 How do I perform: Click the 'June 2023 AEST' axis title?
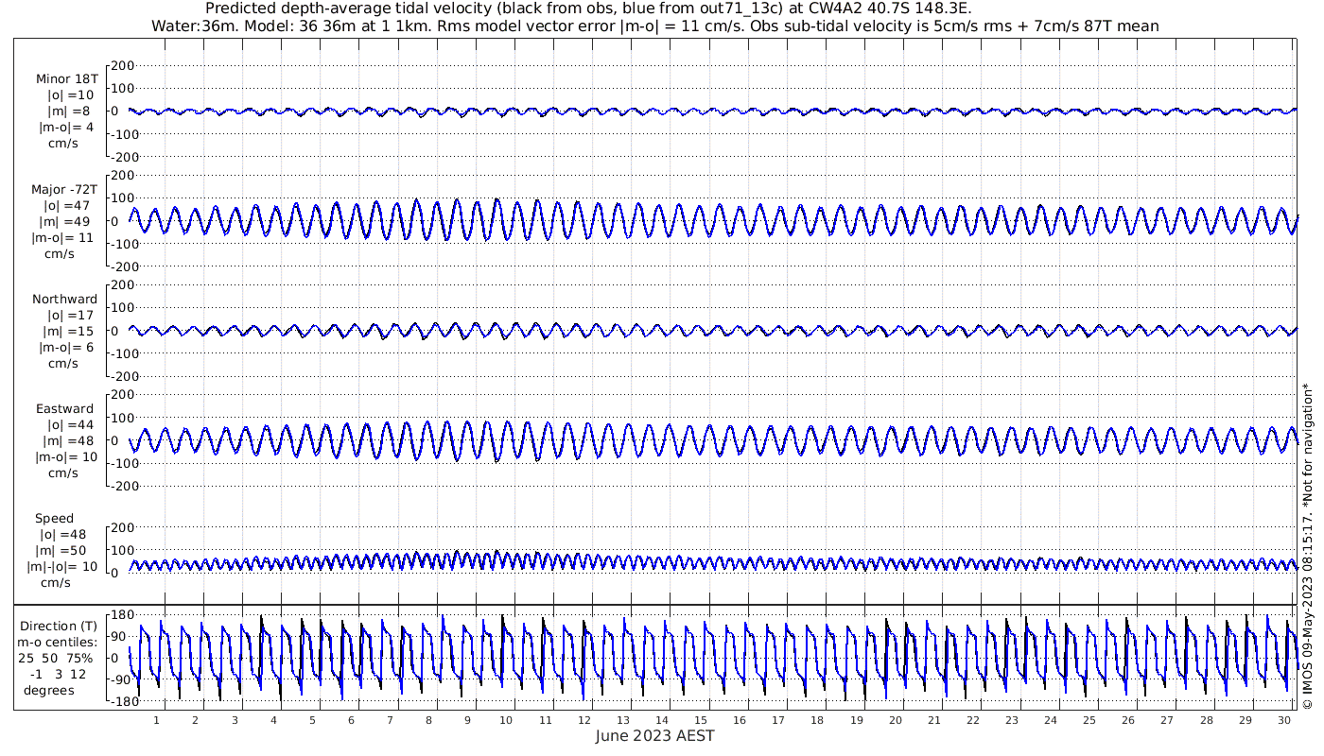point(655,735)
